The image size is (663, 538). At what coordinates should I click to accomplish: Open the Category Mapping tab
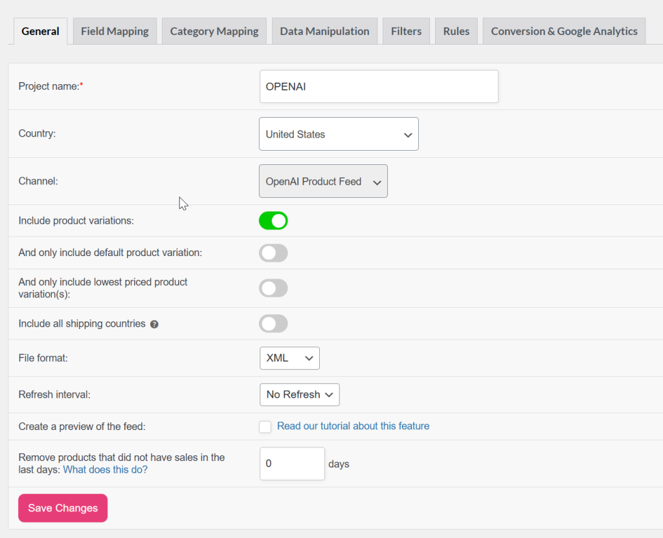[214, 30]
